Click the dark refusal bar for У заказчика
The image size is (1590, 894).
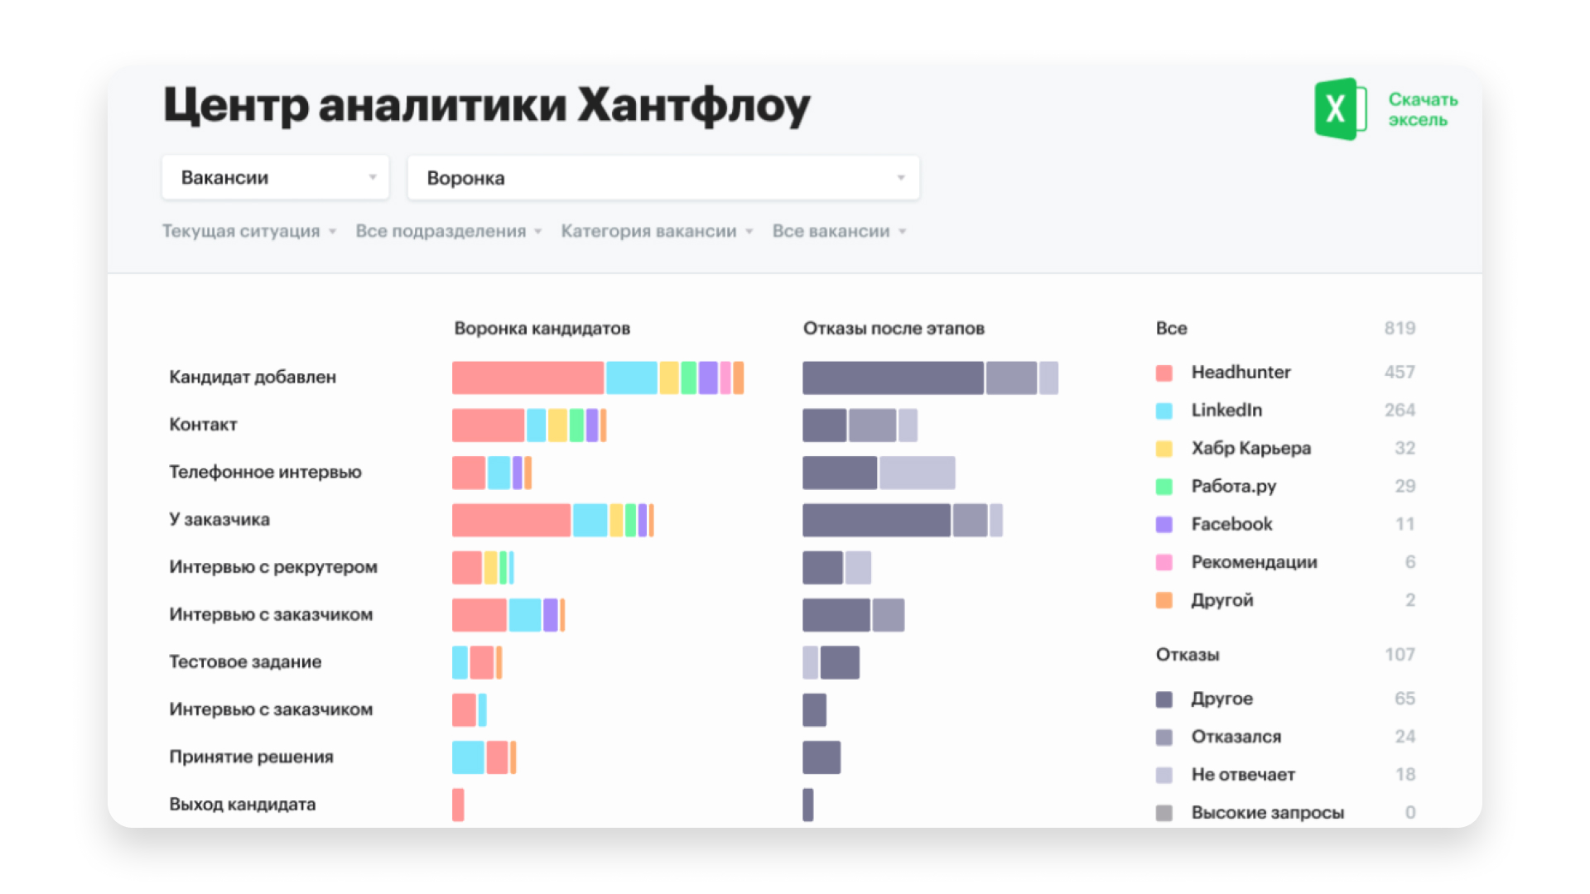[876, 520]
